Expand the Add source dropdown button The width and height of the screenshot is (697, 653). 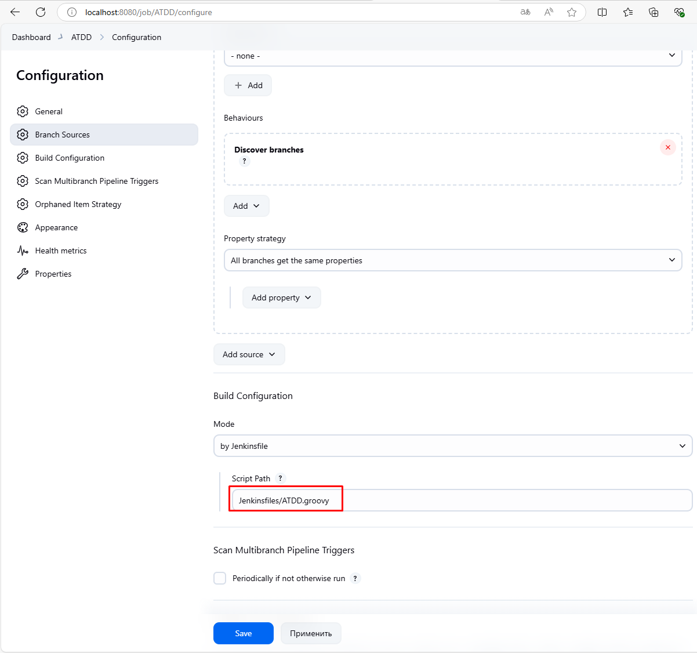click(x=249, y=354)
